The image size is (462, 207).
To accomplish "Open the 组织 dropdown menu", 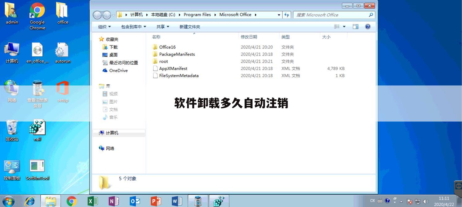I will 104,27.
